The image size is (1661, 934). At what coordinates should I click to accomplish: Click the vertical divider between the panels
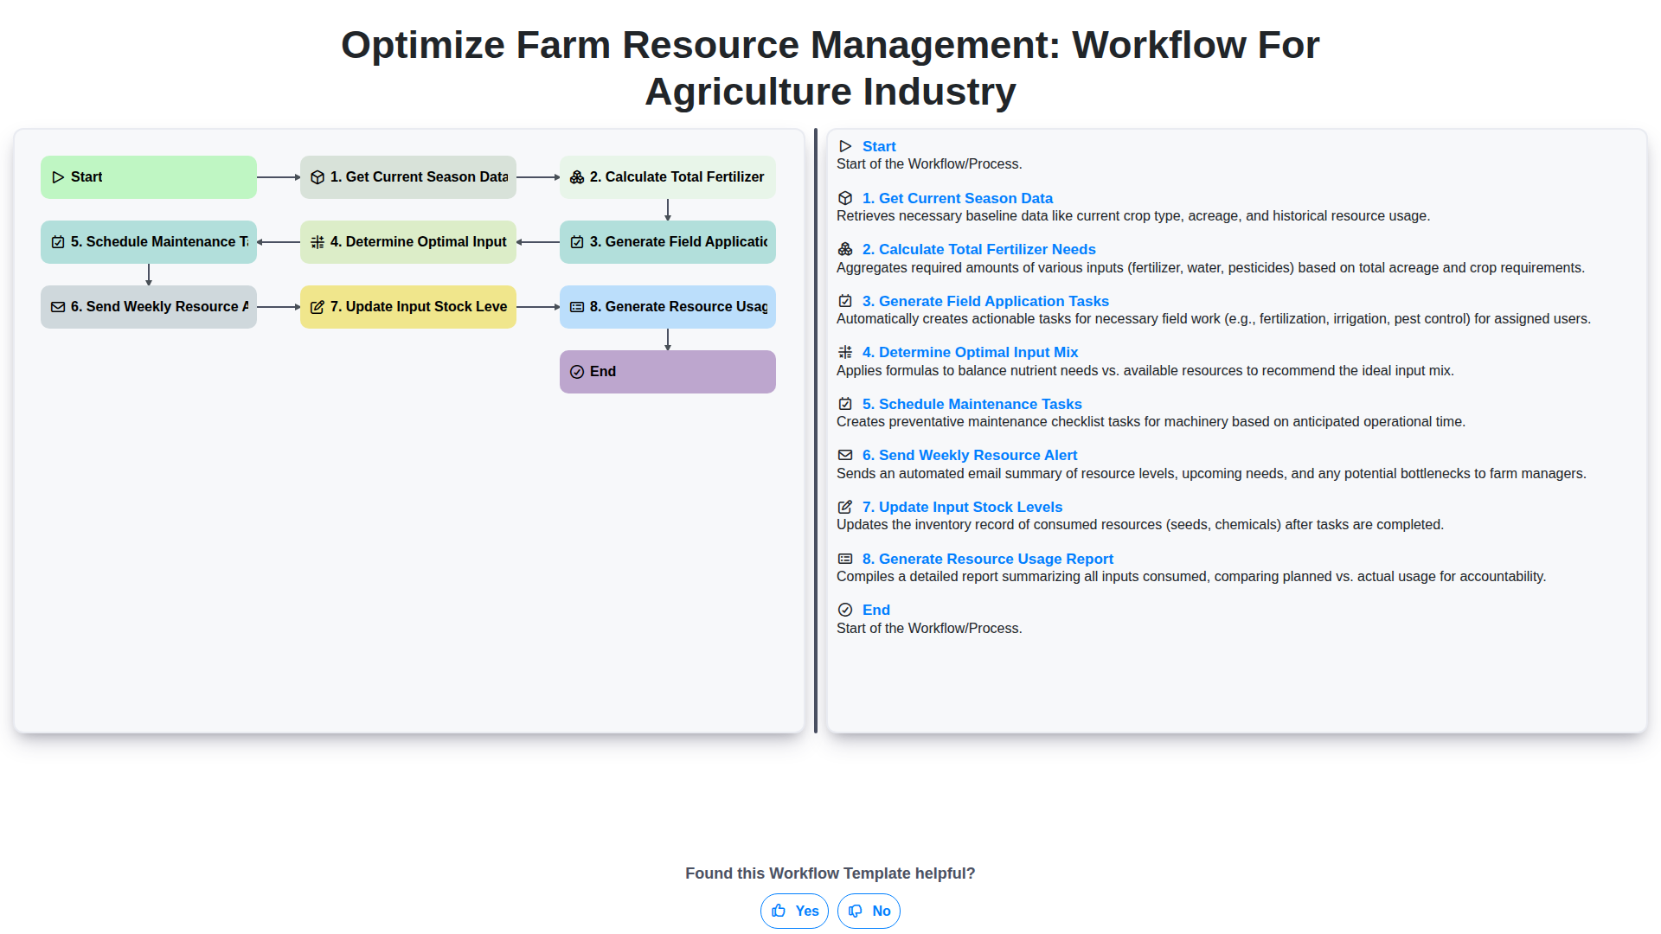tap(815, 431)
